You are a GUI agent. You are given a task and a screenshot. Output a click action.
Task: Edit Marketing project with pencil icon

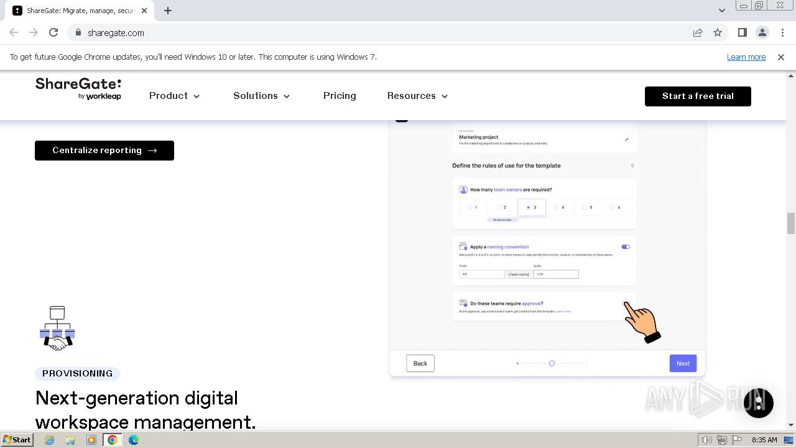[x=626, y=139]
